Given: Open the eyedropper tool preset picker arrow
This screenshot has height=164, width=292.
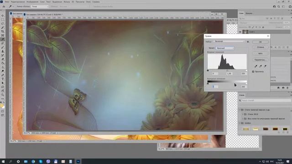Looking at the screenshot, I should click(13, 6).
